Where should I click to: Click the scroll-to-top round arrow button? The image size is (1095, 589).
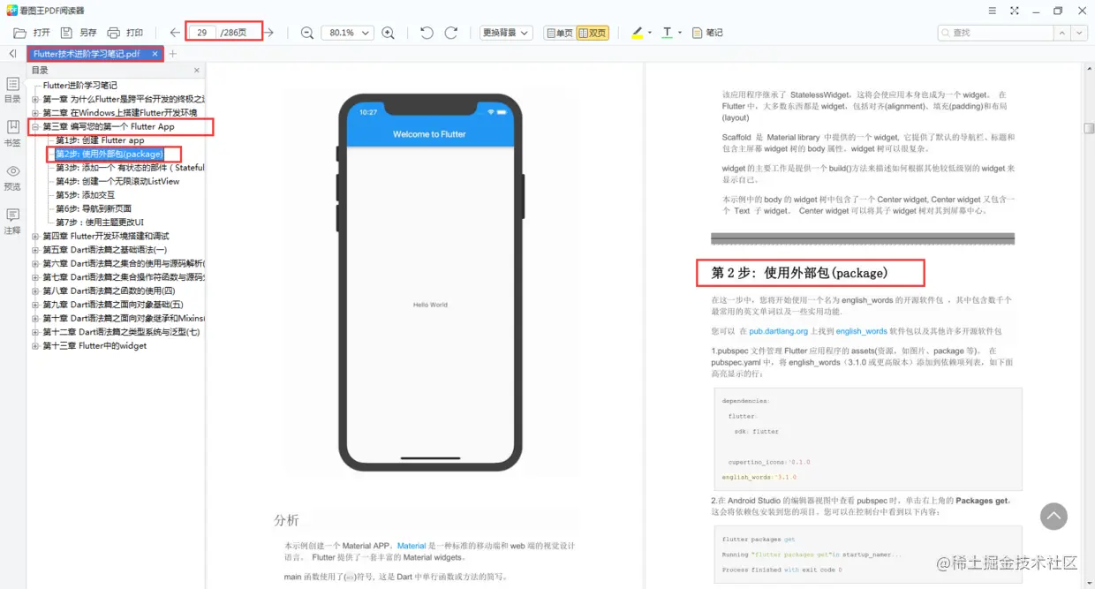pyautogui.click(x=1053, y=517)
